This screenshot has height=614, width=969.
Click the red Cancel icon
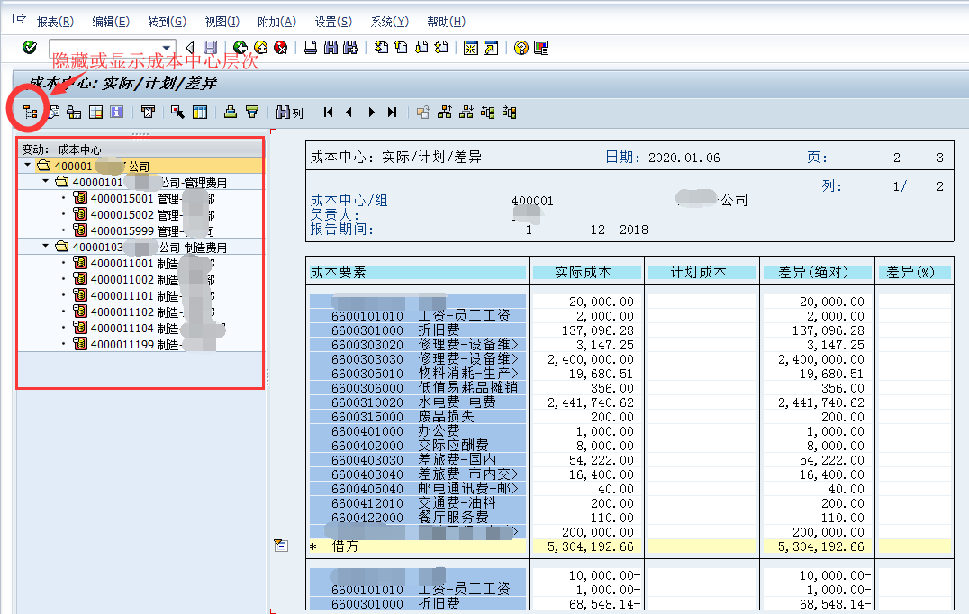click(x=281, y=48)
